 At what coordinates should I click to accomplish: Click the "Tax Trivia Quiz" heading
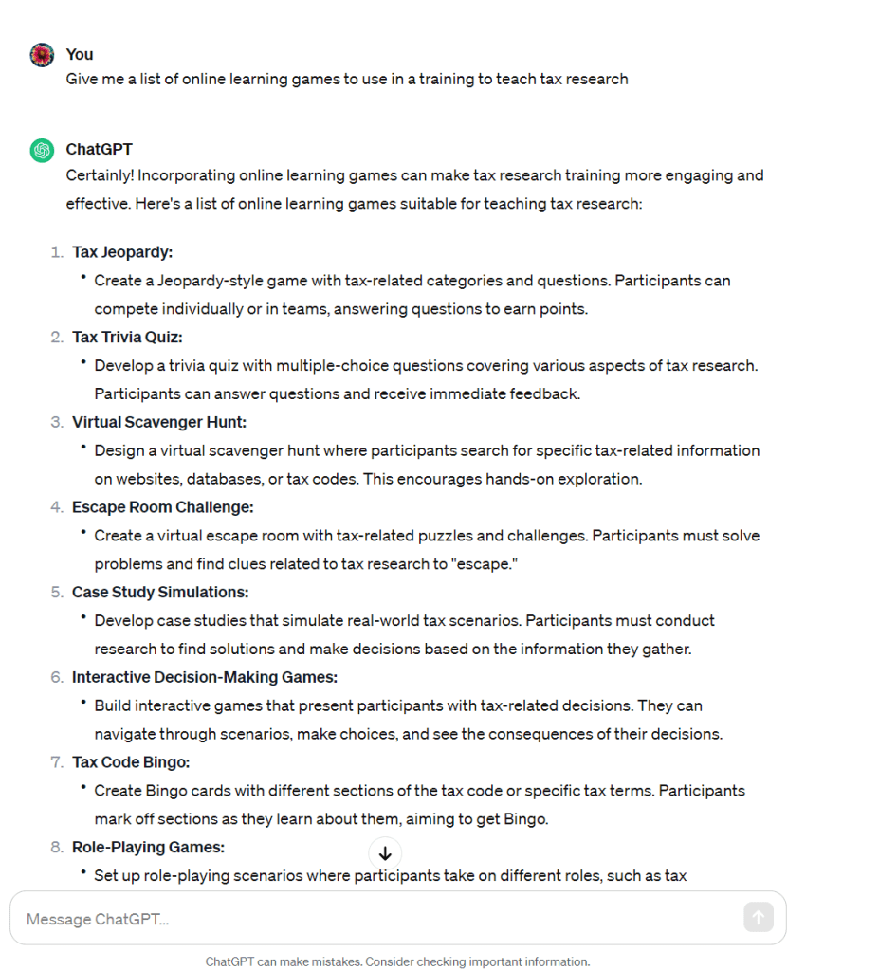click(127, 337)
